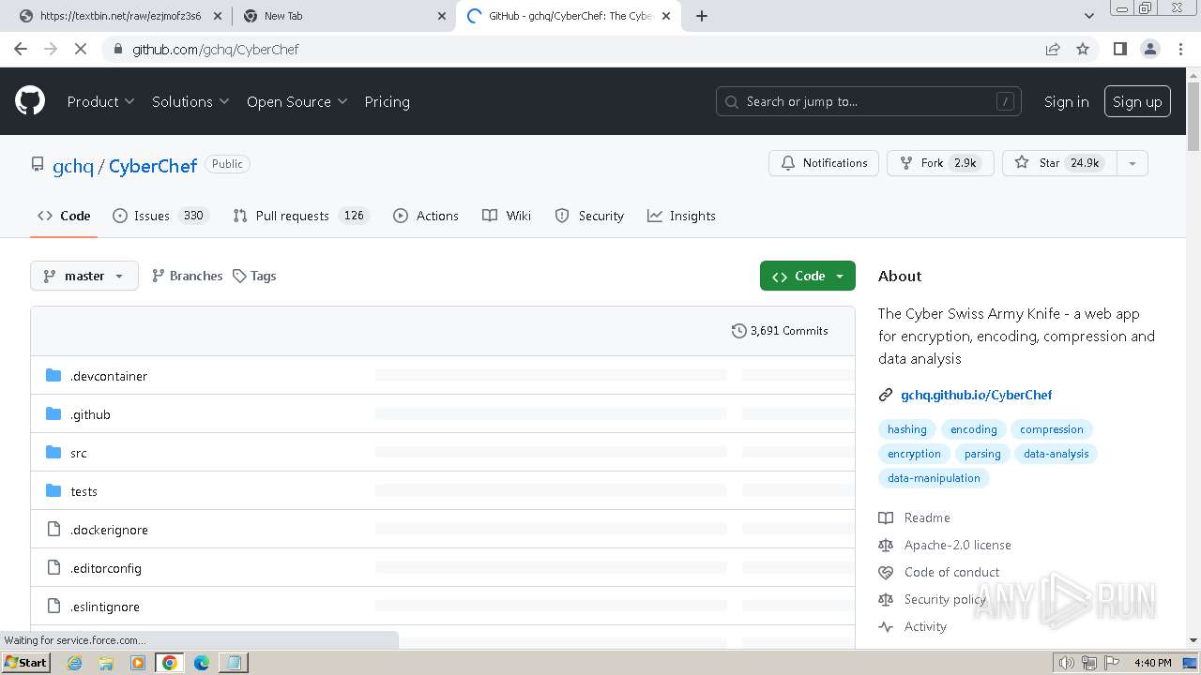Click the Notifications button
1201x675 pixels.
tap(824, 163)
